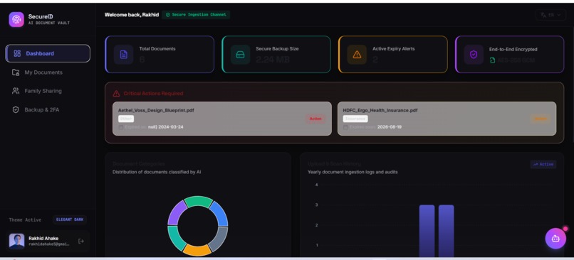
Task: Click the 2026-08-19 expiry date
Action: [390, 127]
